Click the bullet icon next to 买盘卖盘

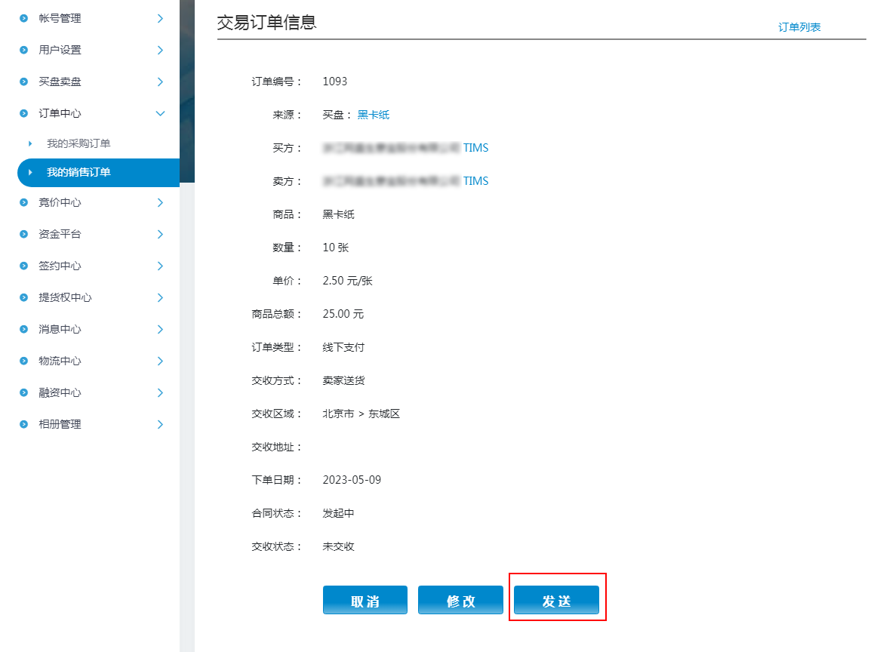click(24, 81)
